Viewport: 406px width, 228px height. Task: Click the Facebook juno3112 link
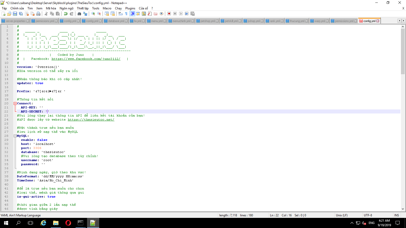[86, 59]
